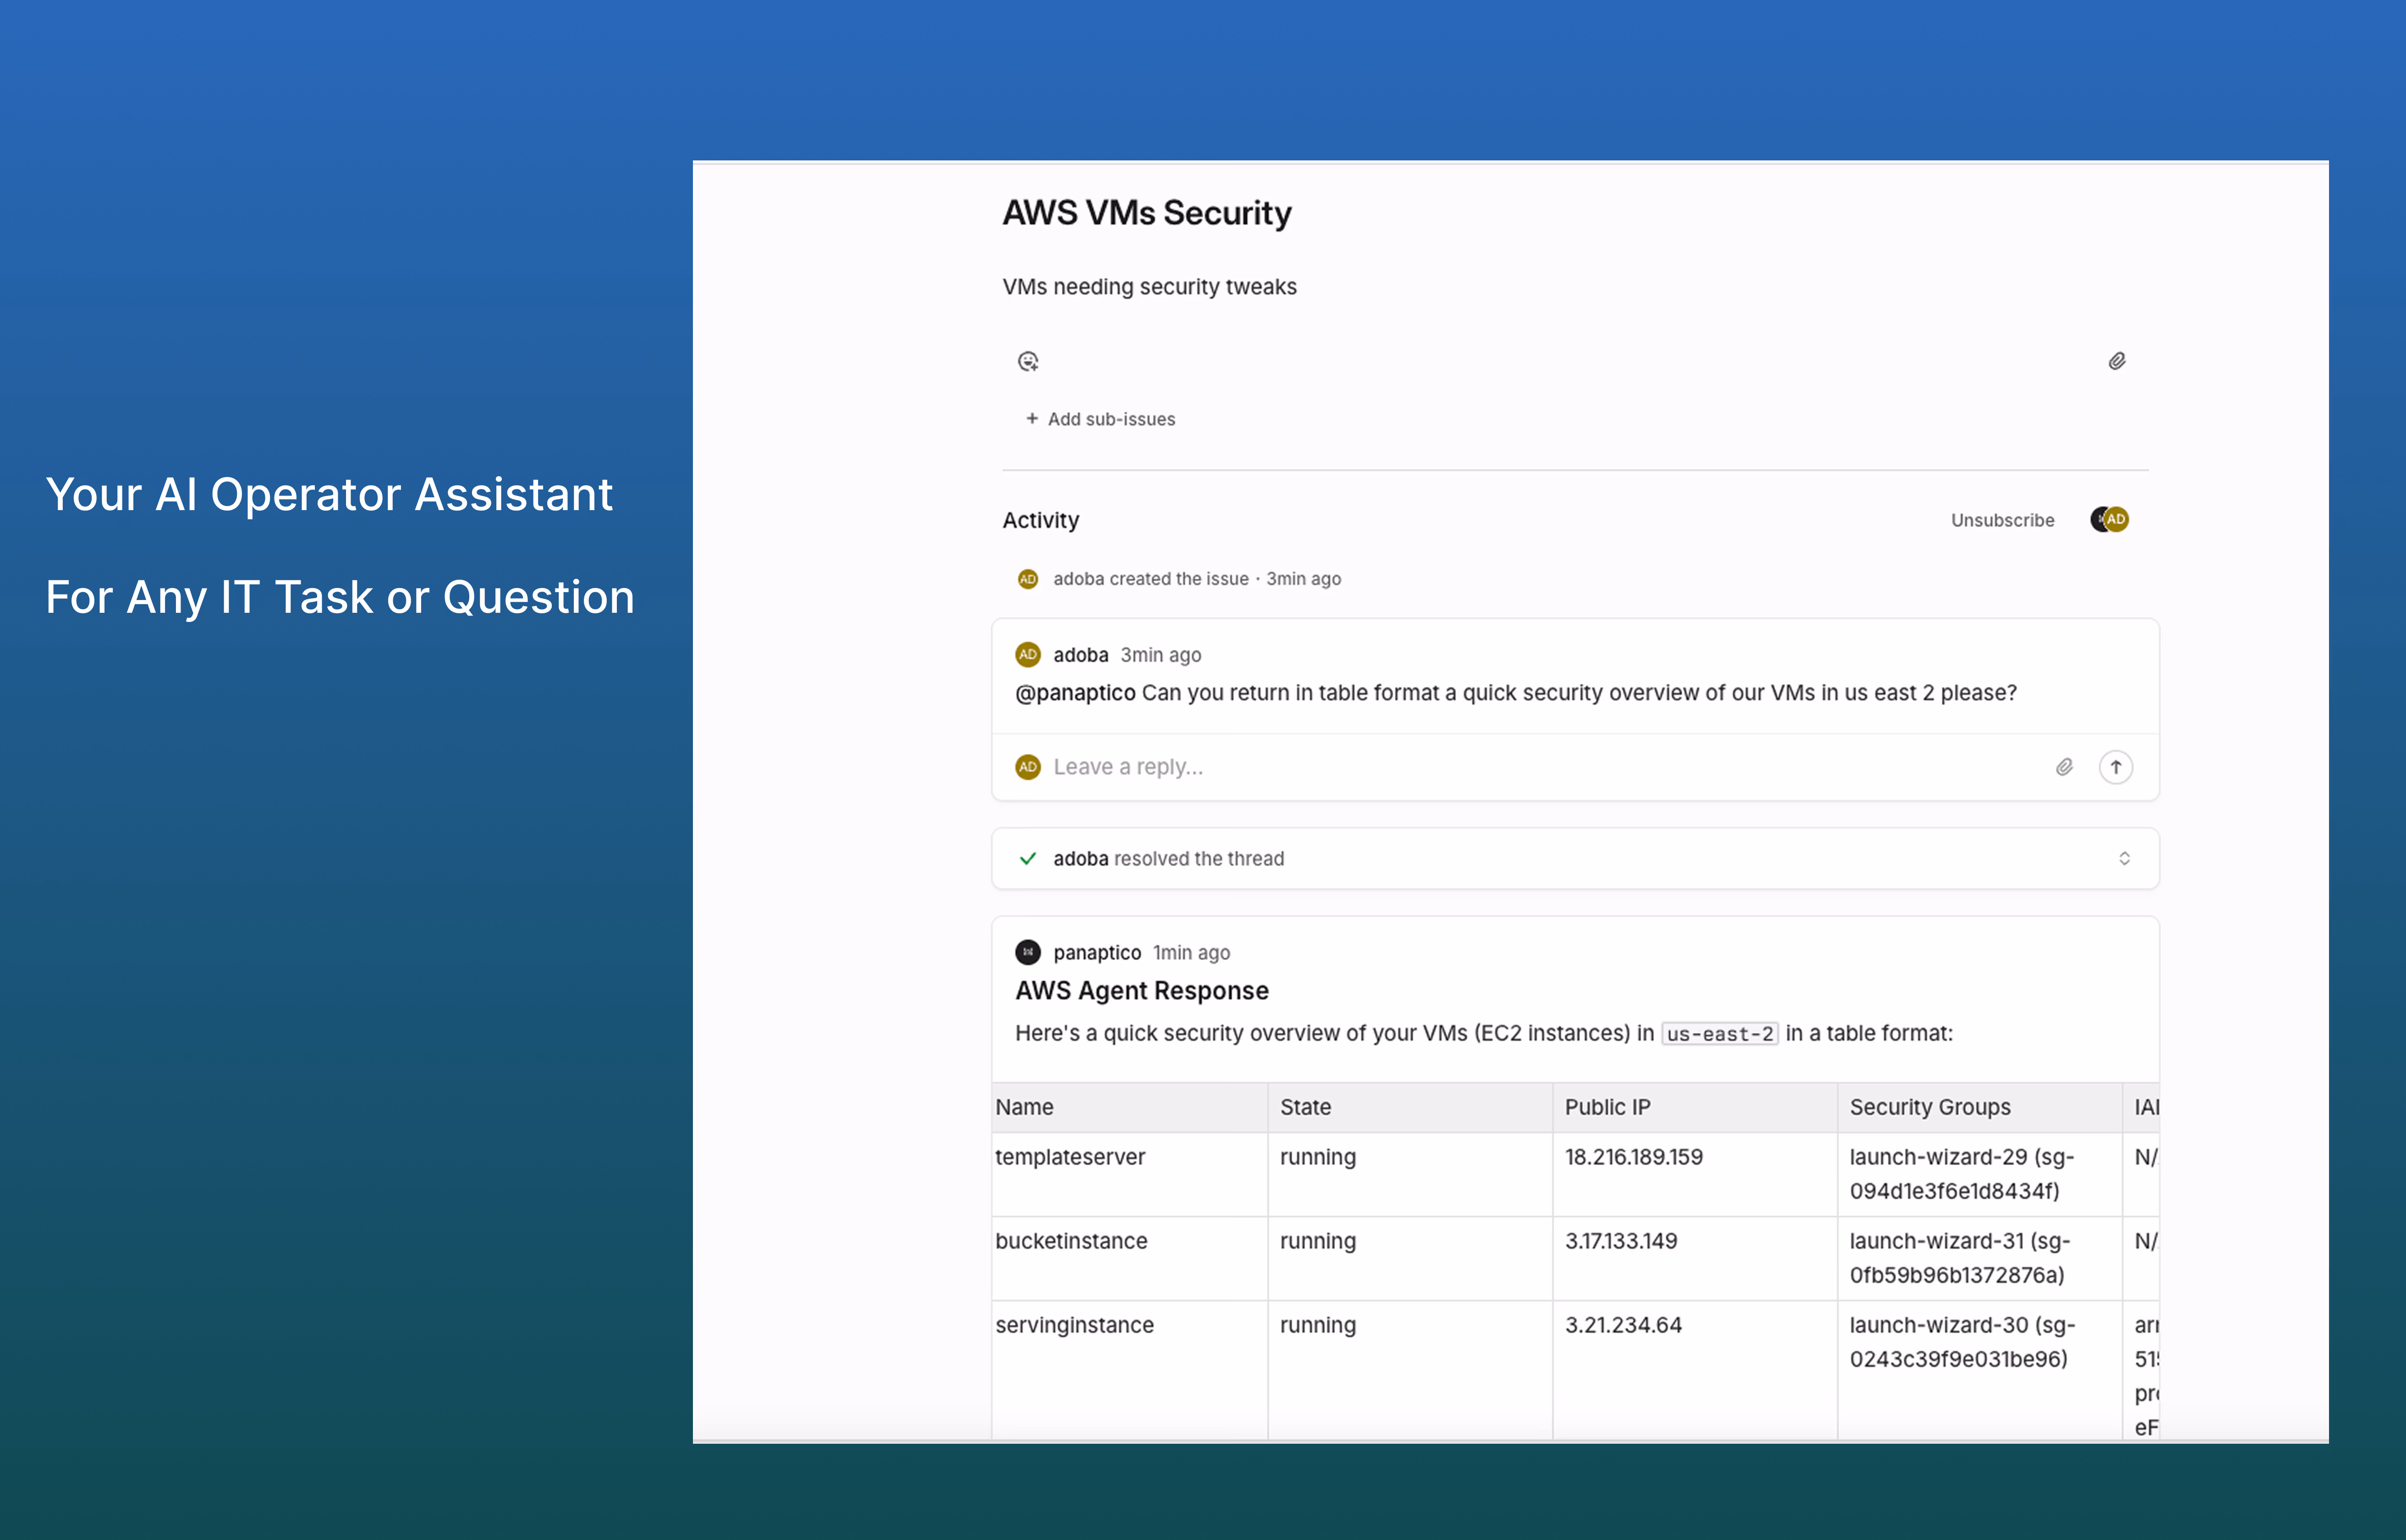The width and height of the screenshot is (2406, 1540).
Task: Click the AWS VMs Security title
Action: point(1147,213)
